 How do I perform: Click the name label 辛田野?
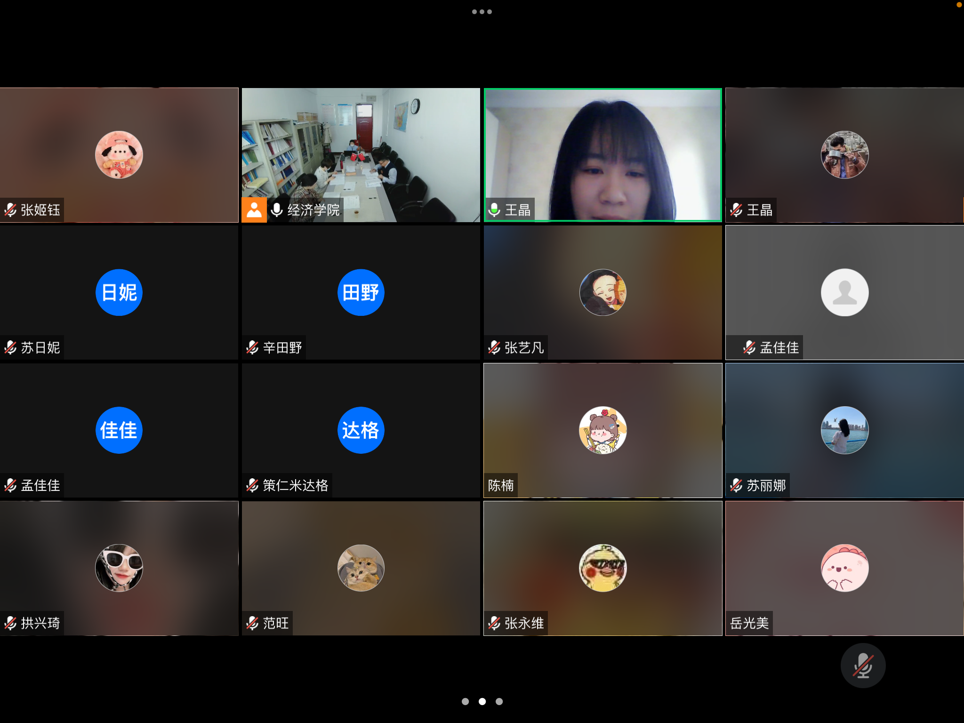click(x=282, y=347)
